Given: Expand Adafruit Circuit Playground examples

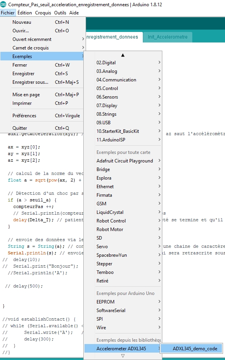Looking at the screenshot, I should pos(123,161).
